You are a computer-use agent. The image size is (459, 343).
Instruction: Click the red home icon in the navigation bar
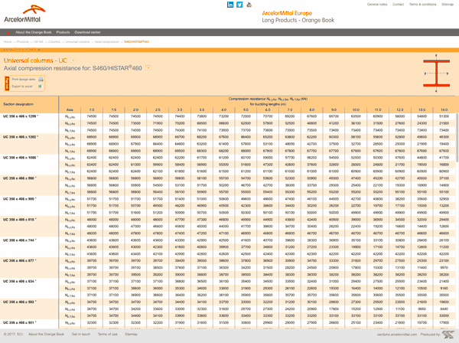[x=8, y=32]
